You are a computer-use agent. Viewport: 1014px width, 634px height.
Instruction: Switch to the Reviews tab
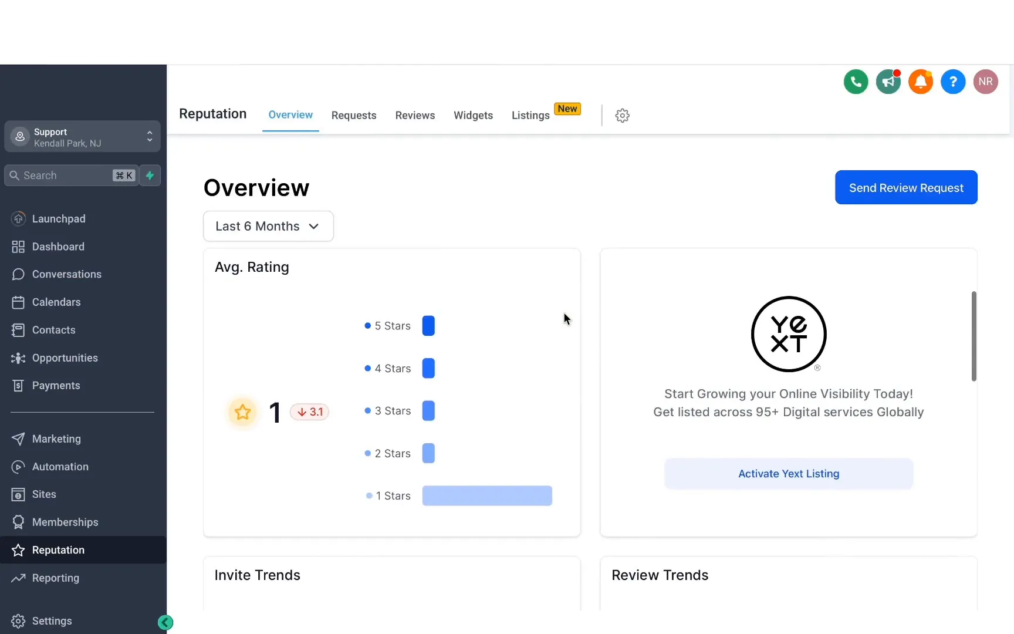[415, 115]
